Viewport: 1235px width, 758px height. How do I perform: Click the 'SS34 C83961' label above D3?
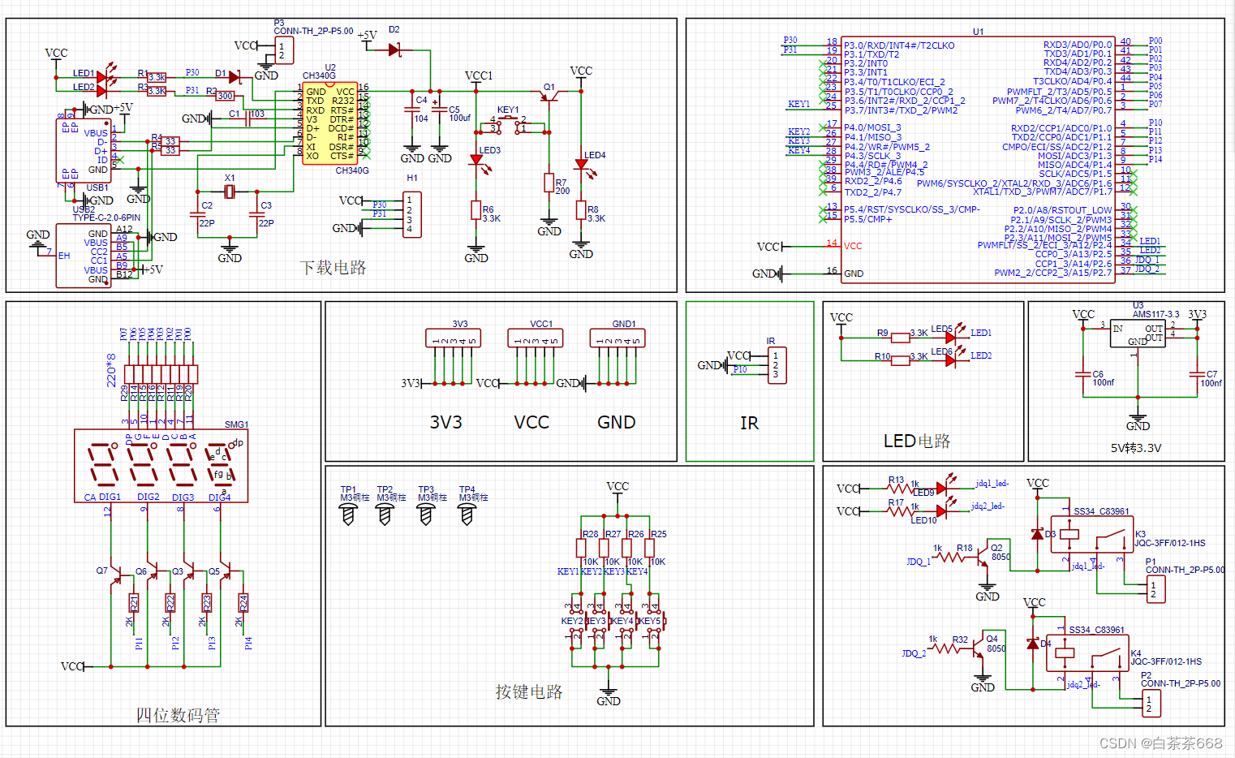tap(1101, 511)
